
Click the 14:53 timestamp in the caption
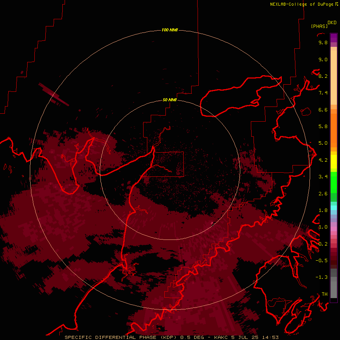[270, 337]
